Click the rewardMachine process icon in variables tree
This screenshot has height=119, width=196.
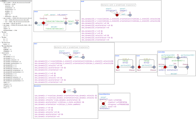point(3,46)
